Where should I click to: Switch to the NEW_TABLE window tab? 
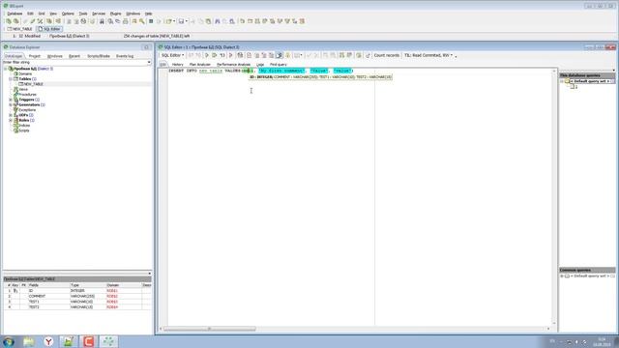[19, 29]
